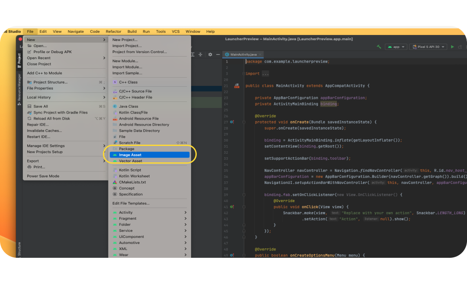Click Sync Project with Gradle Files
This screenshot has width=467, height=285.
coord(60,112)
